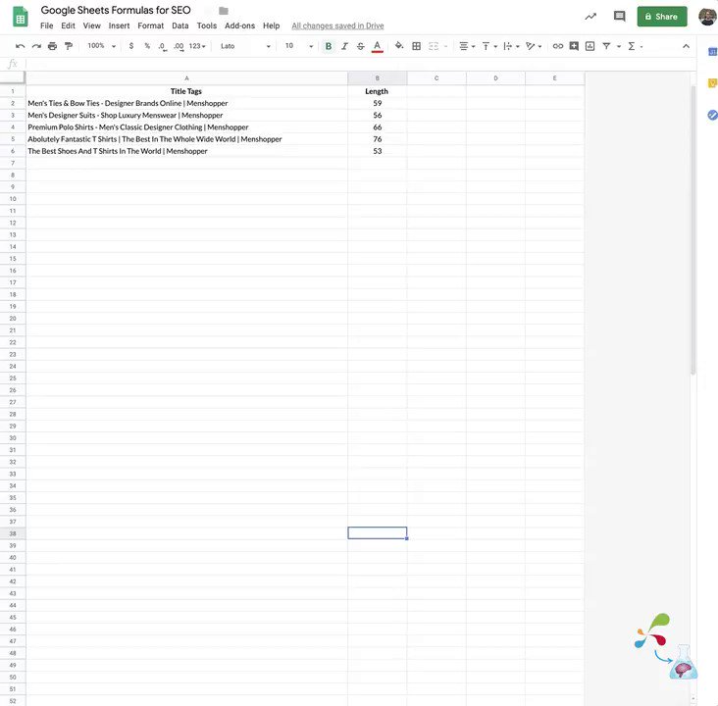Open the activity dashboard trend icon
The image size is (718, 706).
tap(590, 17)
